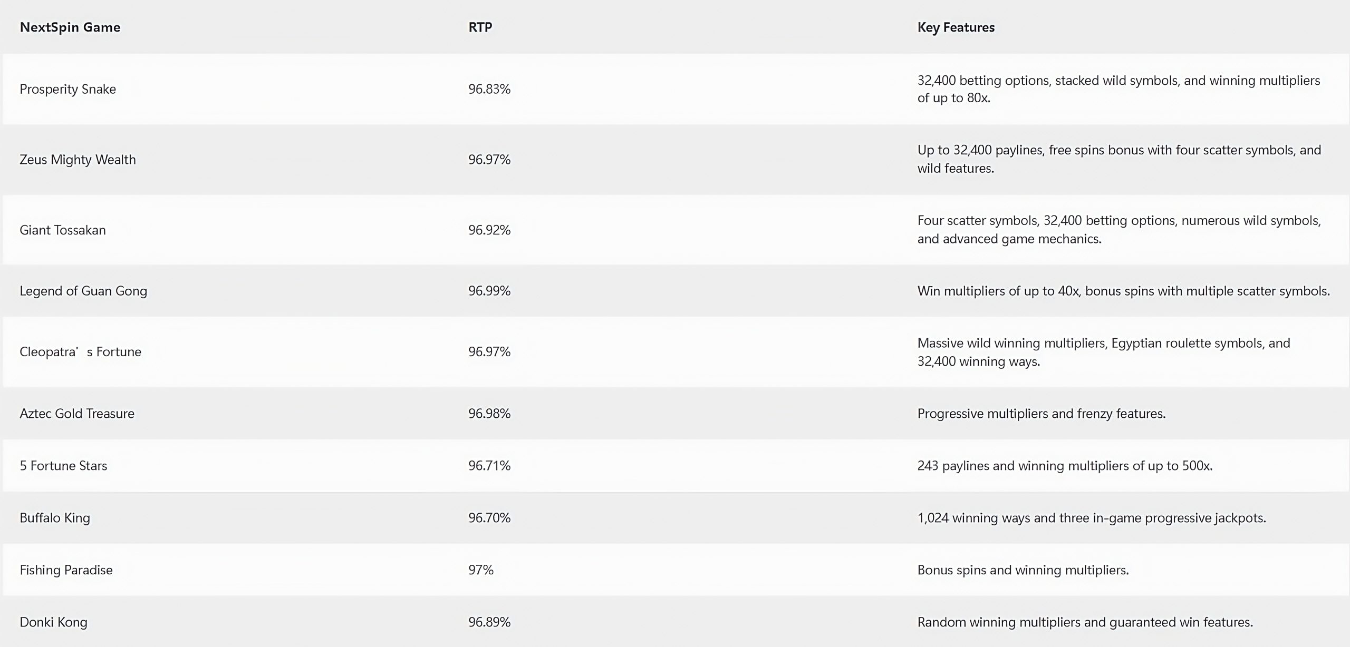Click the RTP column header

[x=480, y=27]
